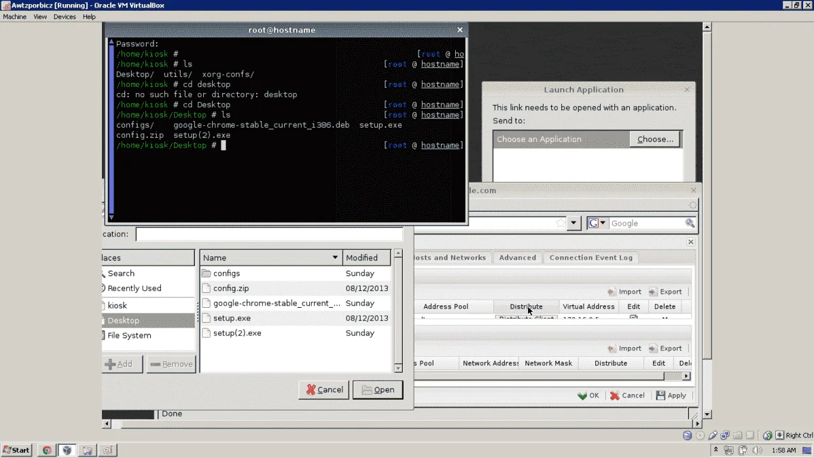The height and width of the screenshot is (458, 814).
Task: Click the volume speaker tray icon
Action: 758,451
